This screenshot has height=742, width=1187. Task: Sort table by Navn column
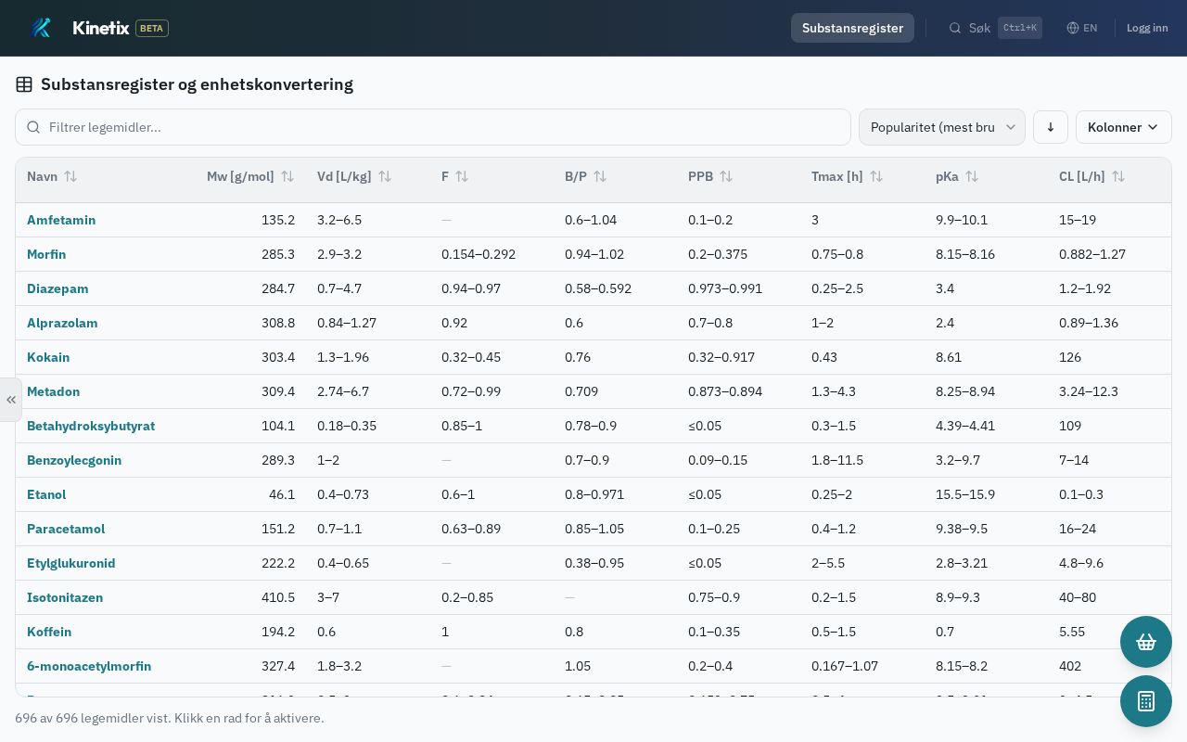52,176
